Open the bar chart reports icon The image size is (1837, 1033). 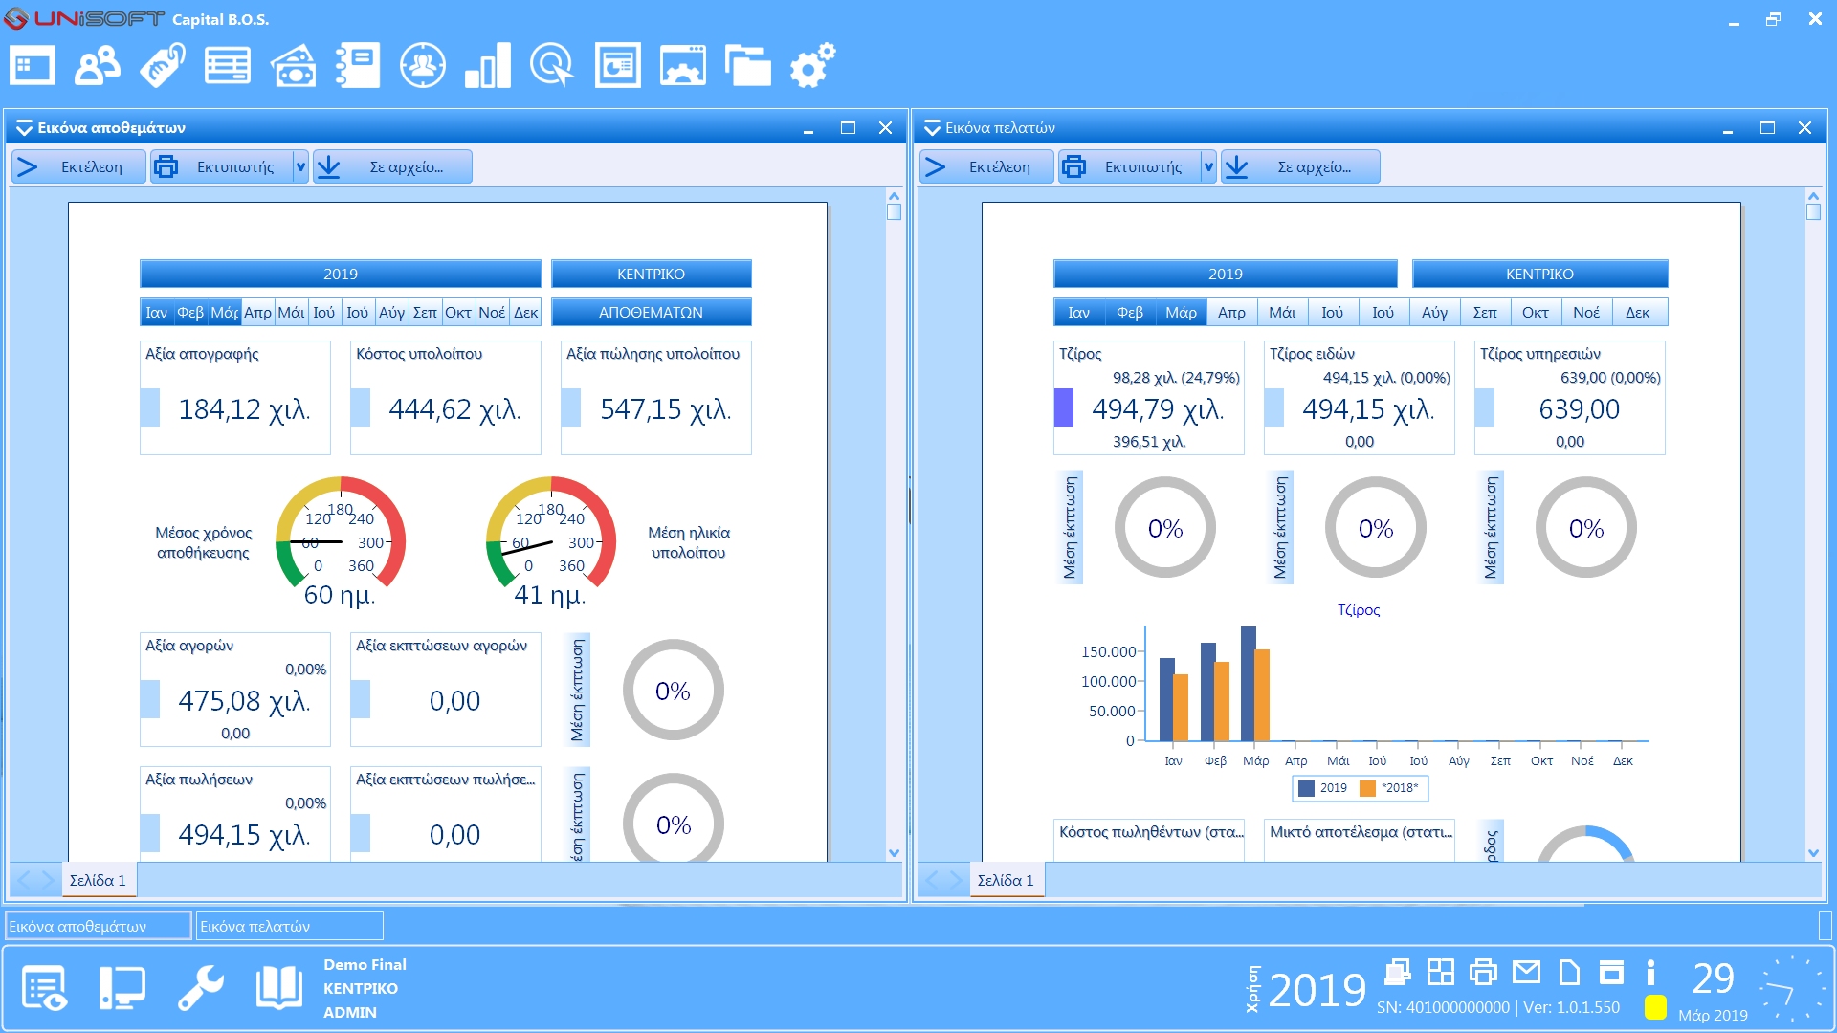pyautogui.click(x=488, y=67)
